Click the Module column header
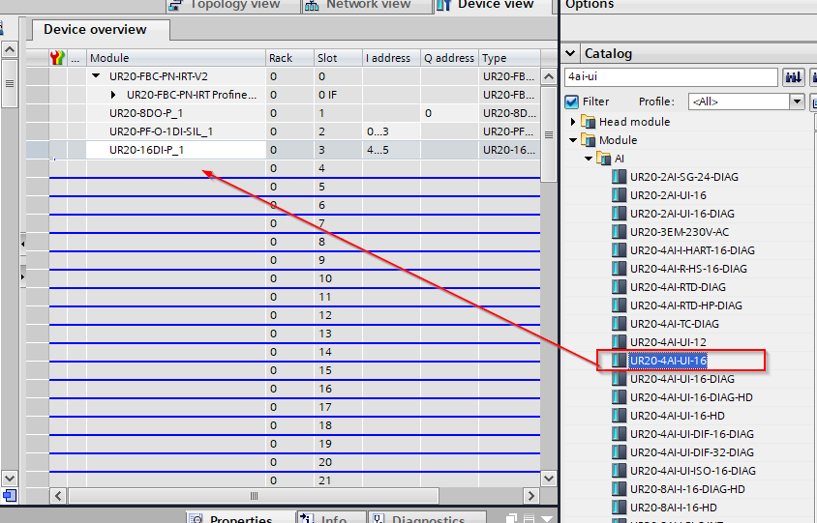 [x=176, y=58]
